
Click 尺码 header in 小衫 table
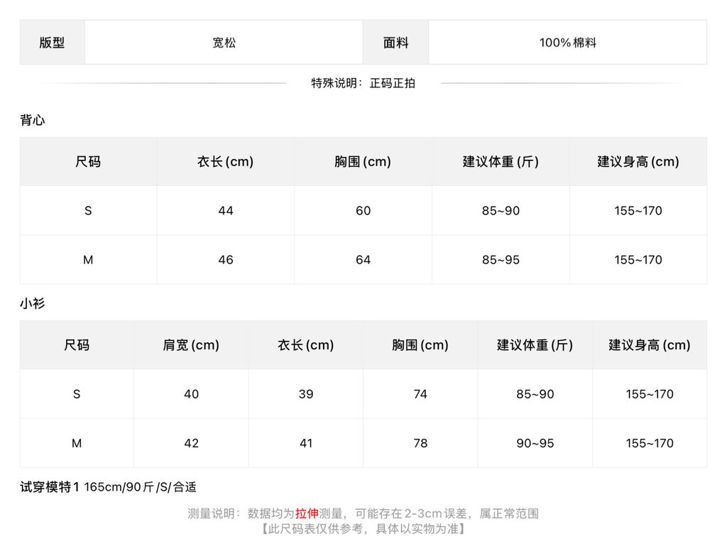pos(77,345)
